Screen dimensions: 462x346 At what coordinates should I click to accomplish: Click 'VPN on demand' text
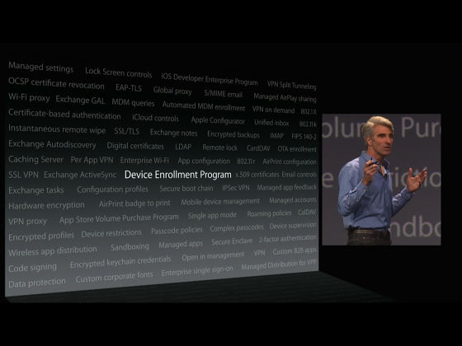(x=273, y=110)
